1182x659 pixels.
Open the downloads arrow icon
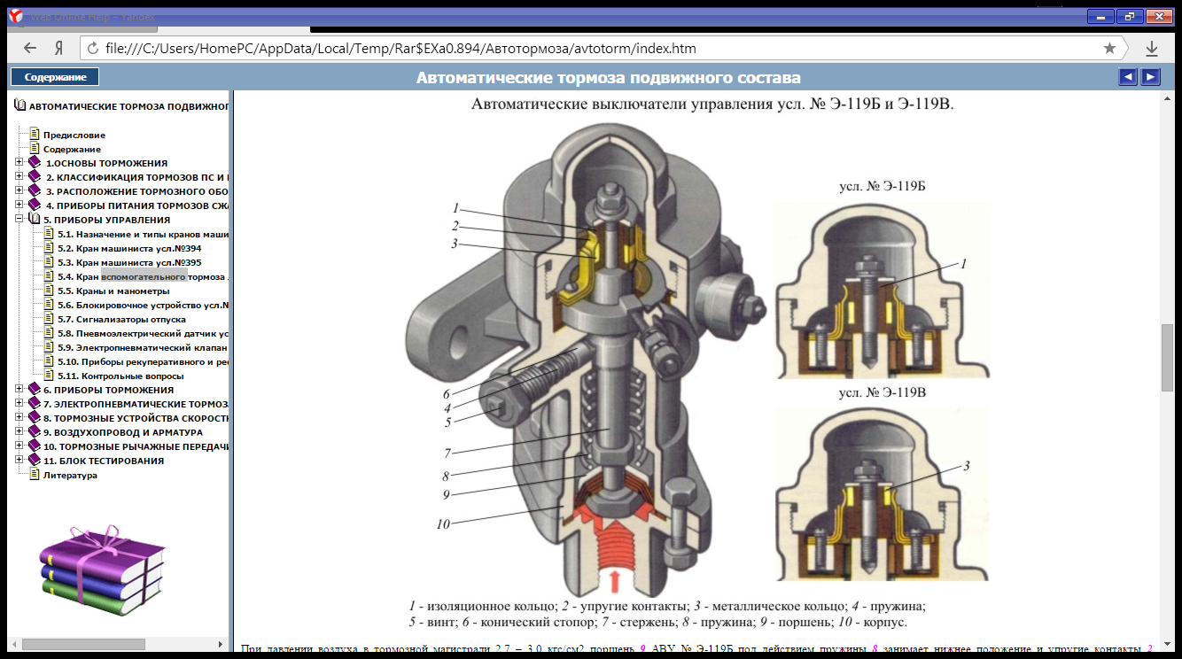pos(1152,48)
